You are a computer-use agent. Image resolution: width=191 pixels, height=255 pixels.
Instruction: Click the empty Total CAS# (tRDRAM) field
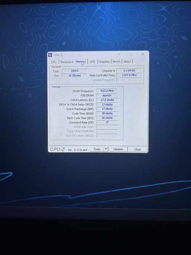click(107, 131)
